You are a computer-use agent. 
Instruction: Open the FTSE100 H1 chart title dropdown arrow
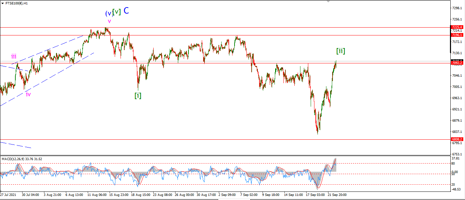coord(3,3)
